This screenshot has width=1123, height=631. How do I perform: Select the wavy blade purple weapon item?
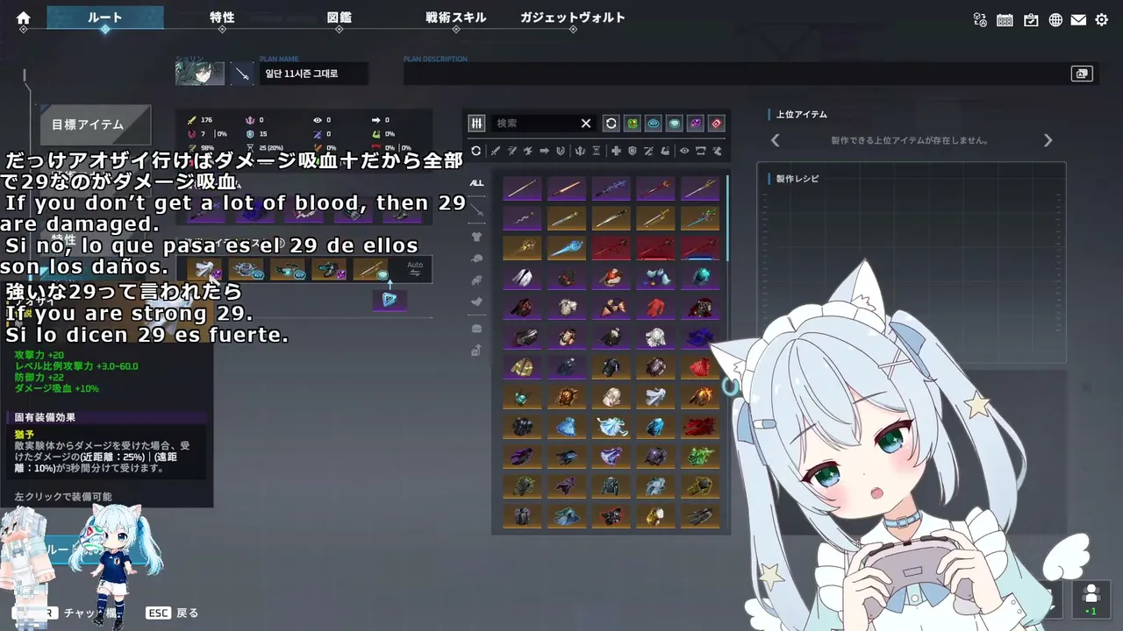522,218
